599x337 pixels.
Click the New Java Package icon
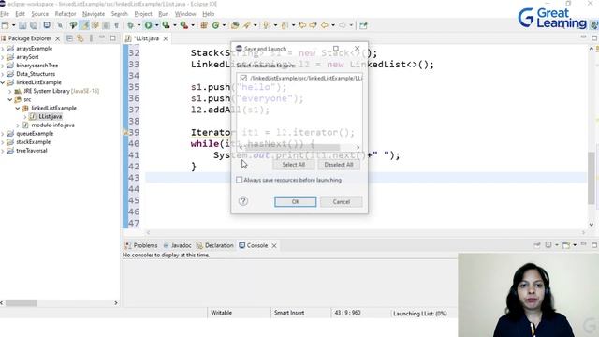[204, 25]
